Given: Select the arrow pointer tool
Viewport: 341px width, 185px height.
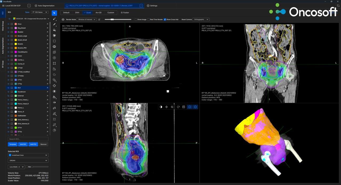Looking at the screenshot, I should (54, 13).
